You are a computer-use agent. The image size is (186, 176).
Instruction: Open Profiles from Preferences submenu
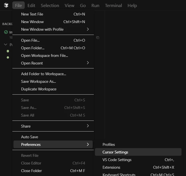coord(138,144)
